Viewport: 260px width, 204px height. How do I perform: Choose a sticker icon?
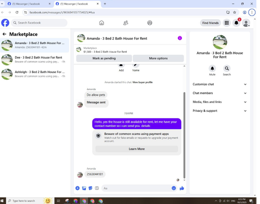[x=90, y=188]
